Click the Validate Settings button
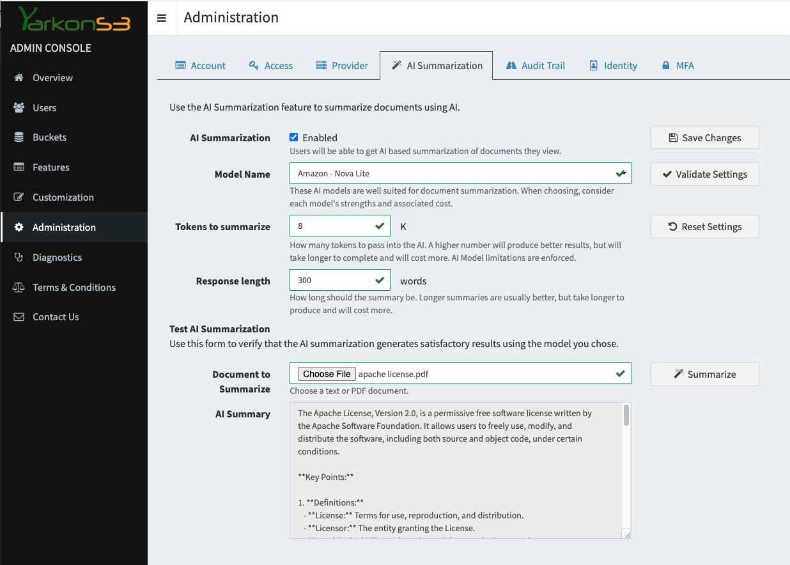Screen dimensions: 790x565 [704, 174]
